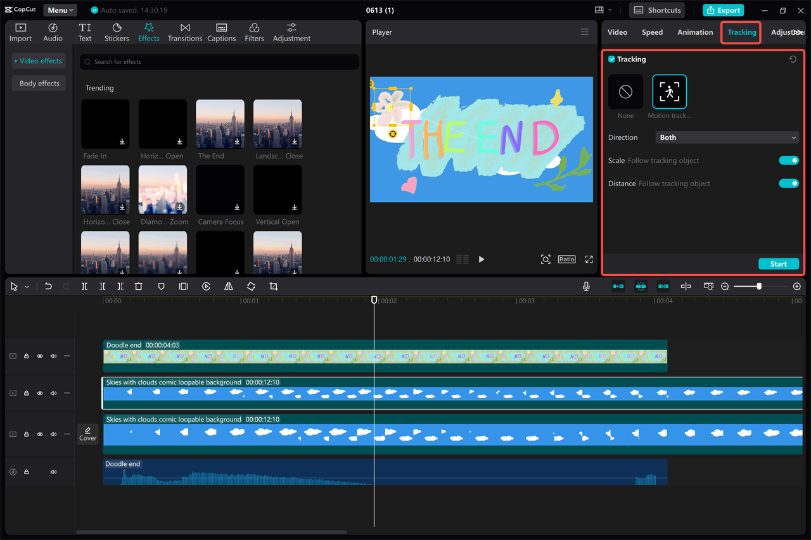This screenshot has height=540, width=811.
Task: Select the Motion track option in Tracking panel
Action: [x=669, y=91]
